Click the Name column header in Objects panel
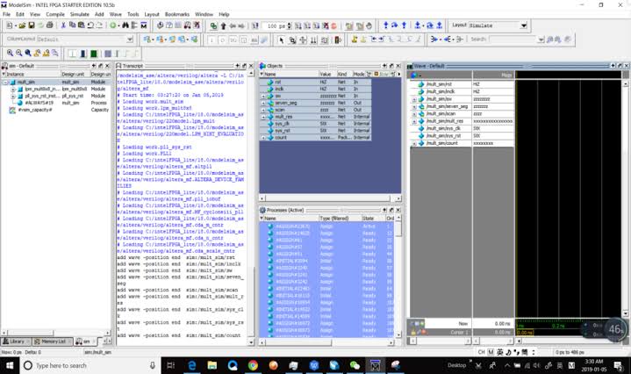The image size is (631, 374). [x=289, y=74]
